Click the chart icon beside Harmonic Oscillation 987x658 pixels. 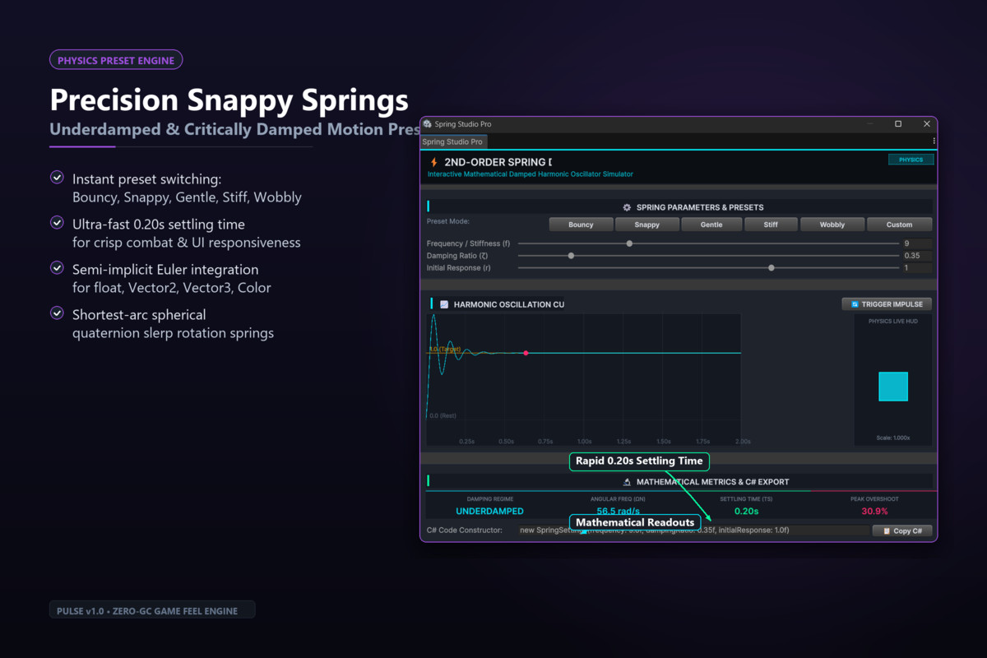[x=444, y=304]
